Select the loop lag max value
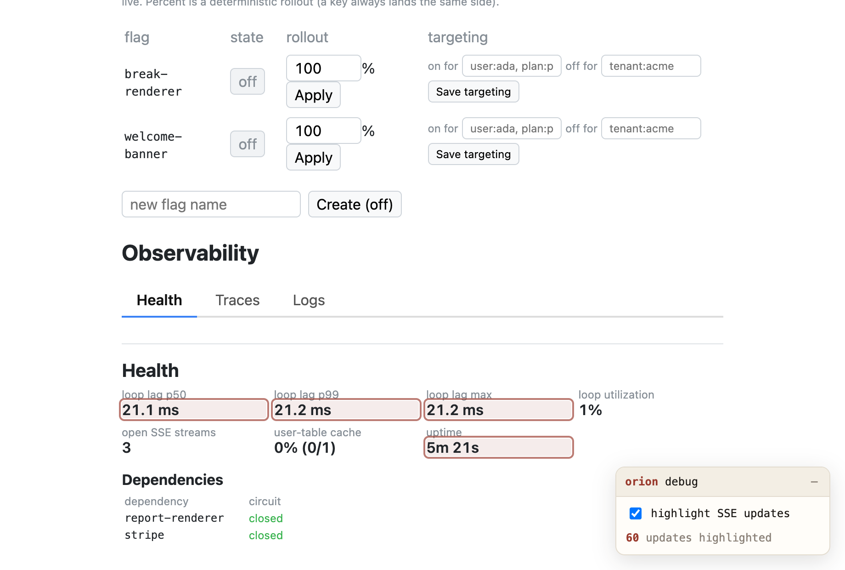Screen dimensions: 845x570 tap(498, 410)
